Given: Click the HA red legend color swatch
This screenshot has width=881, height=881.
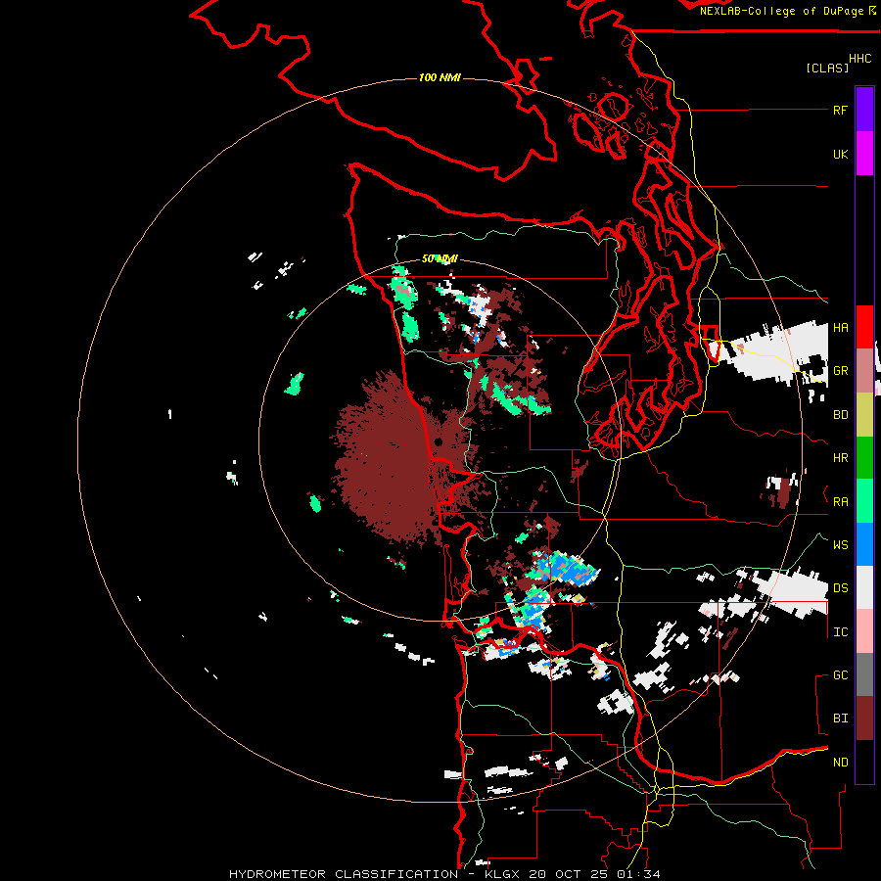Looking at the screenshot, I should point(864,327).
